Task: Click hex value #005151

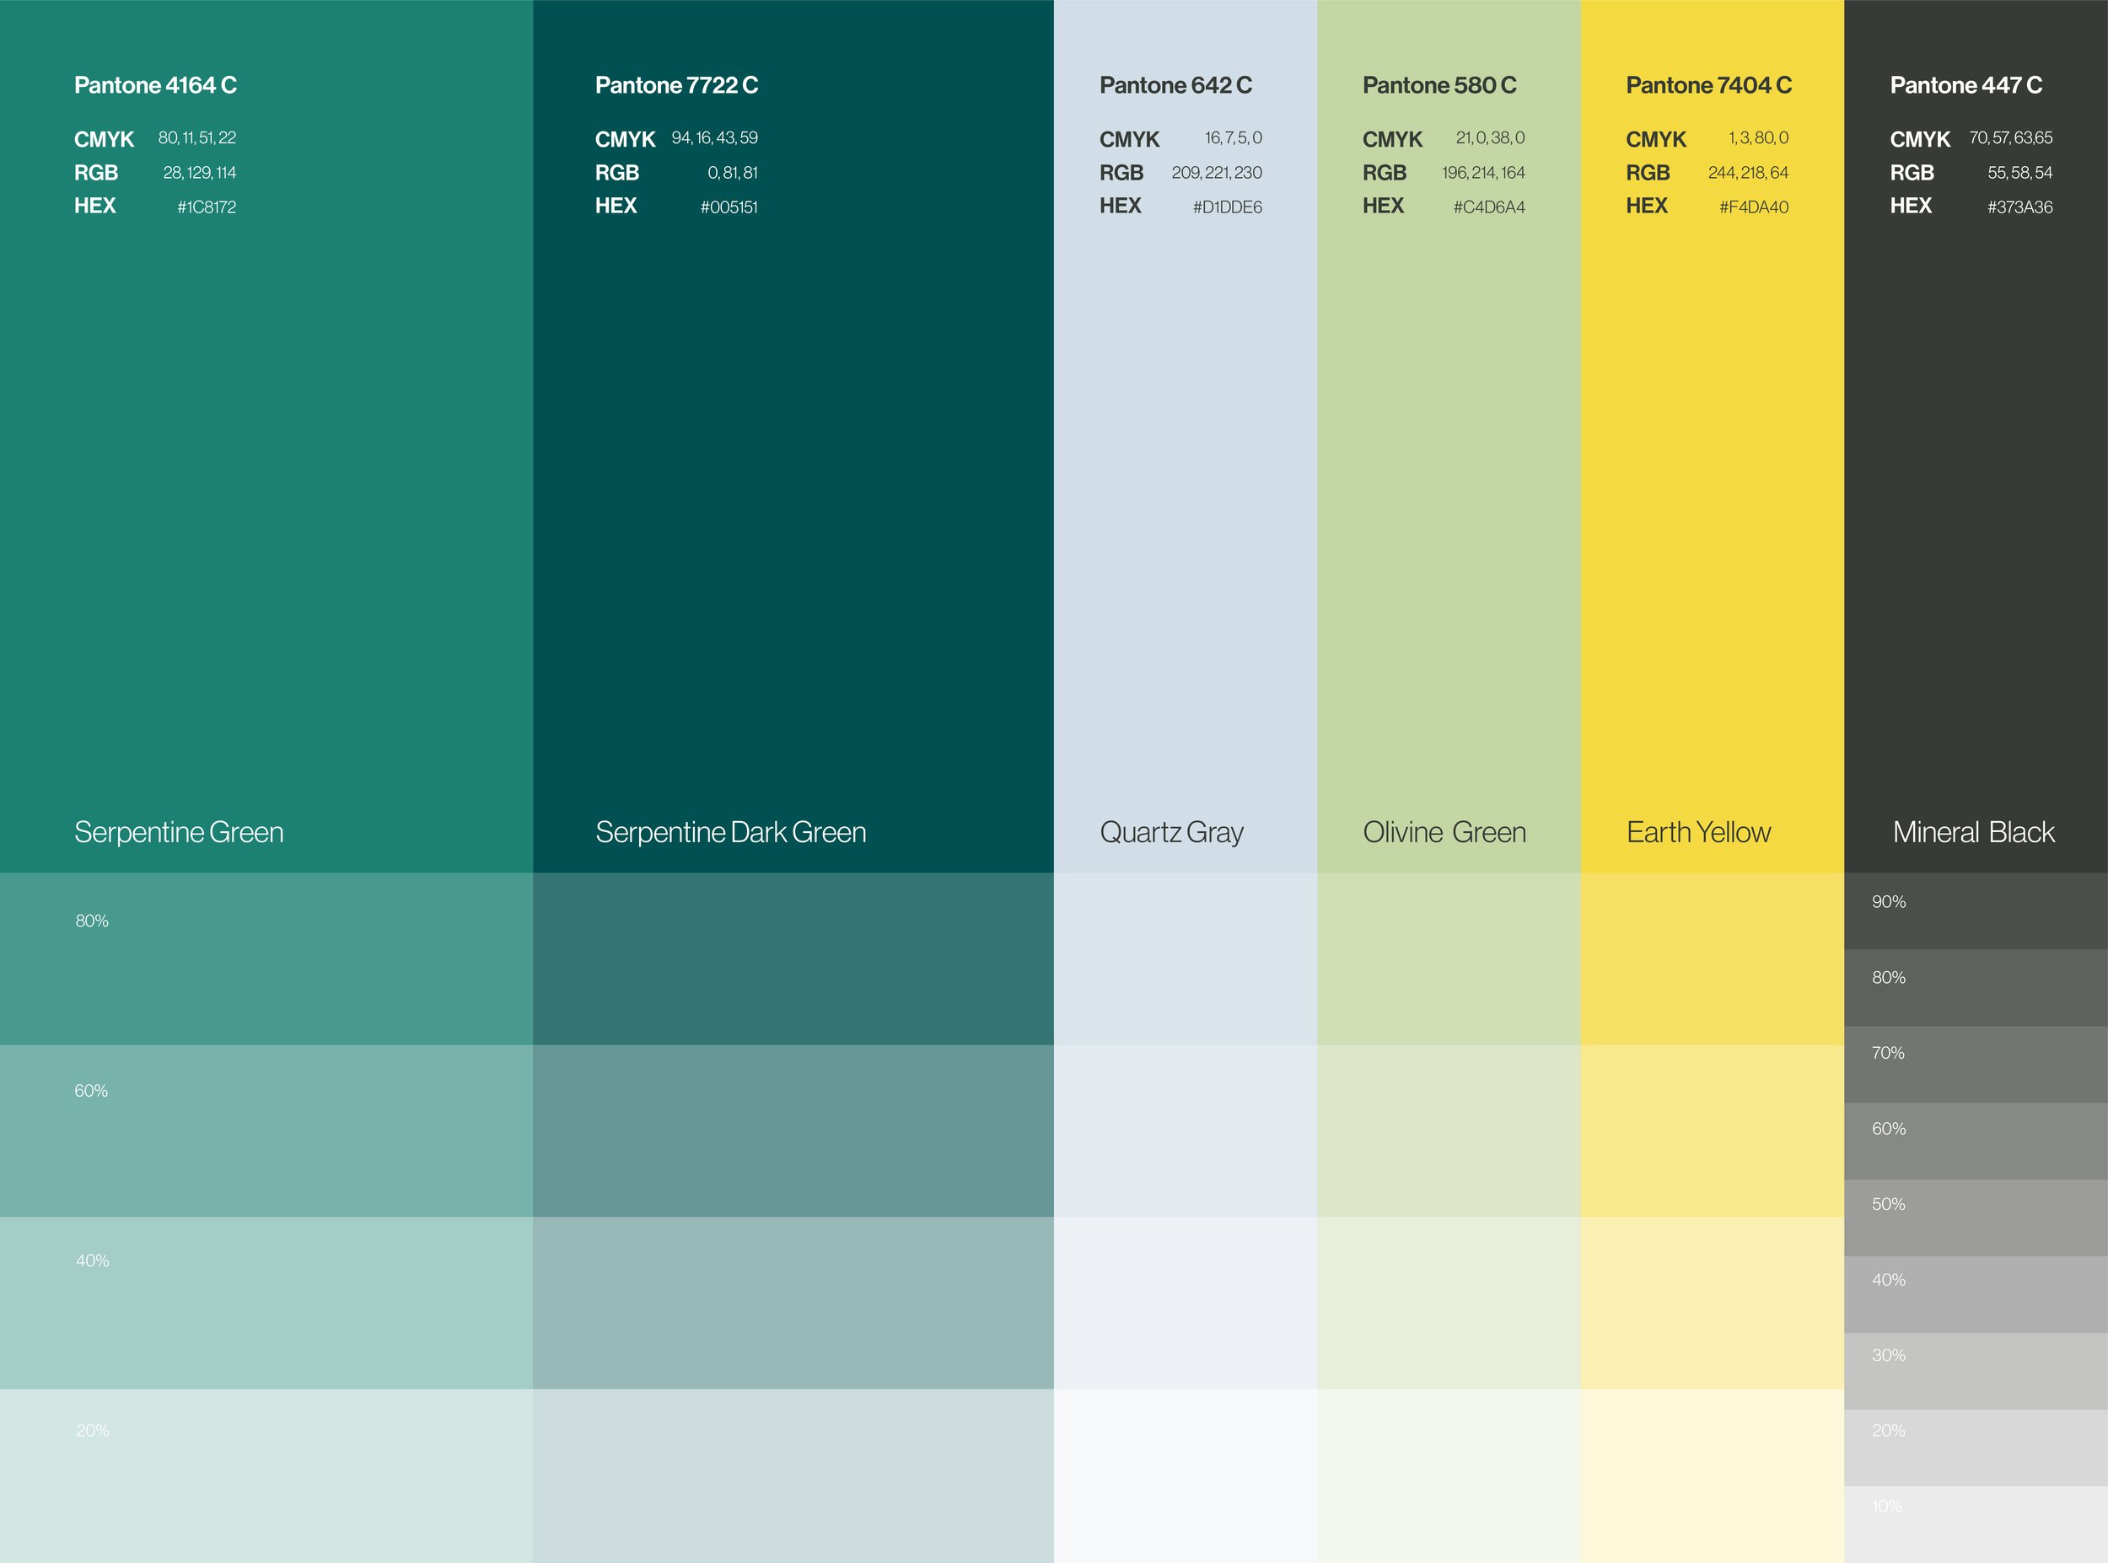Action: click(x=729, y=207)
